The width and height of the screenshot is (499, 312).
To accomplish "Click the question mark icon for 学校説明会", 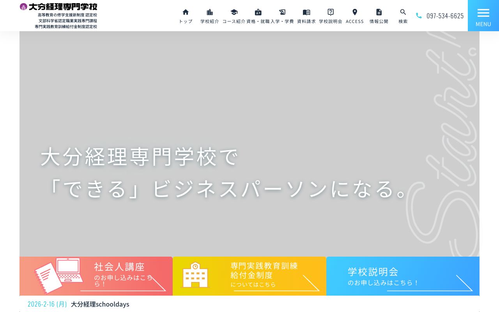I will pos(330,12).
